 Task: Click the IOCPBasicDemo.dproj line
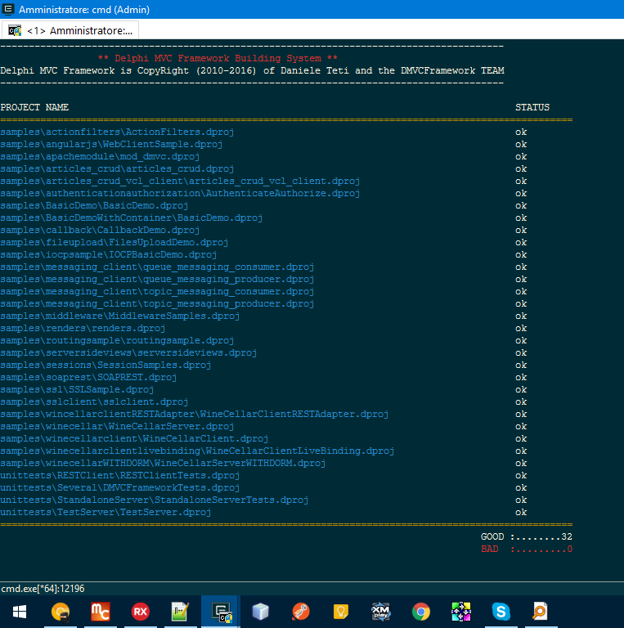(109, 255)
